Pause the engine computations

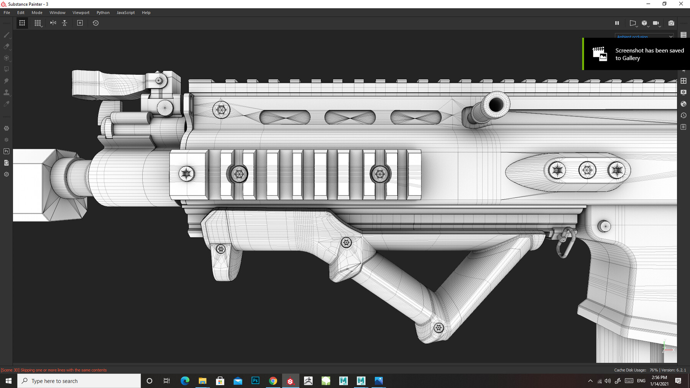[x=617, y=23]
